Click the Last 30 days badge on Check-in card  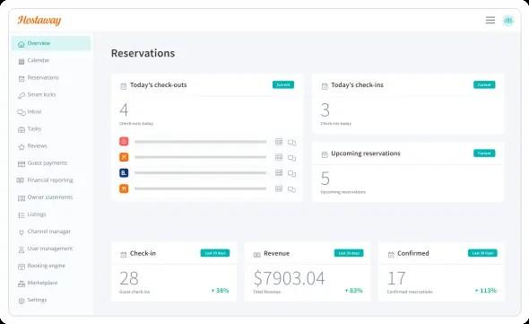(x=215, y=253)
